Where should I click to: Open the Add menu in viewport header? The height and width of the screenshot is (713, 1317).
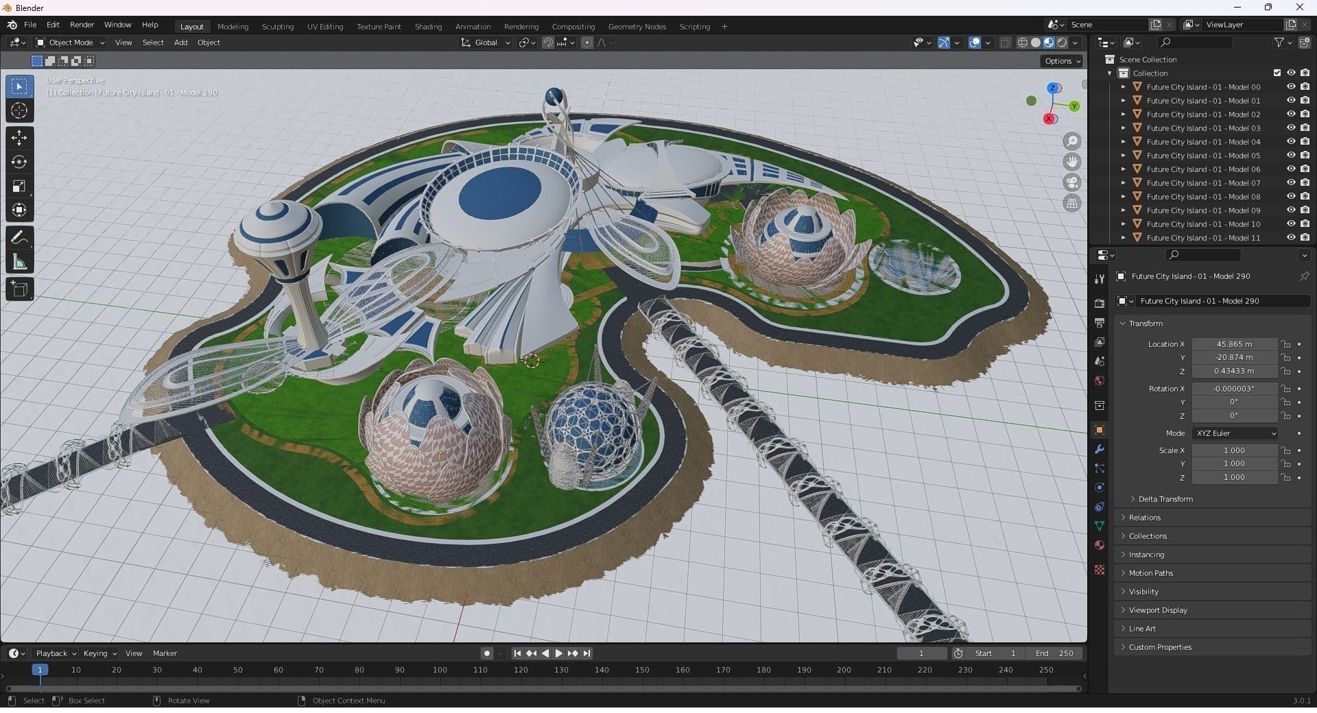[x=181, y=43]
